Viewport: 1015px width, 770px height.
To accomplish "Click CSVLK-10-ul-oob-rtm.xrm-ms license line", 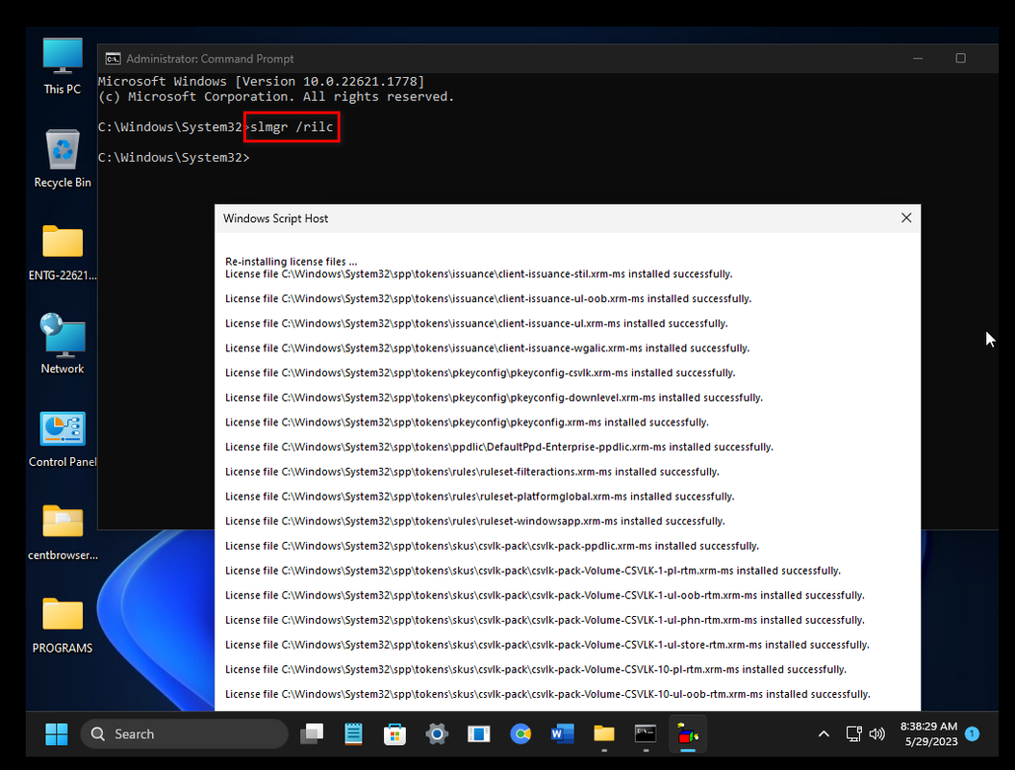I will (547, 694).
